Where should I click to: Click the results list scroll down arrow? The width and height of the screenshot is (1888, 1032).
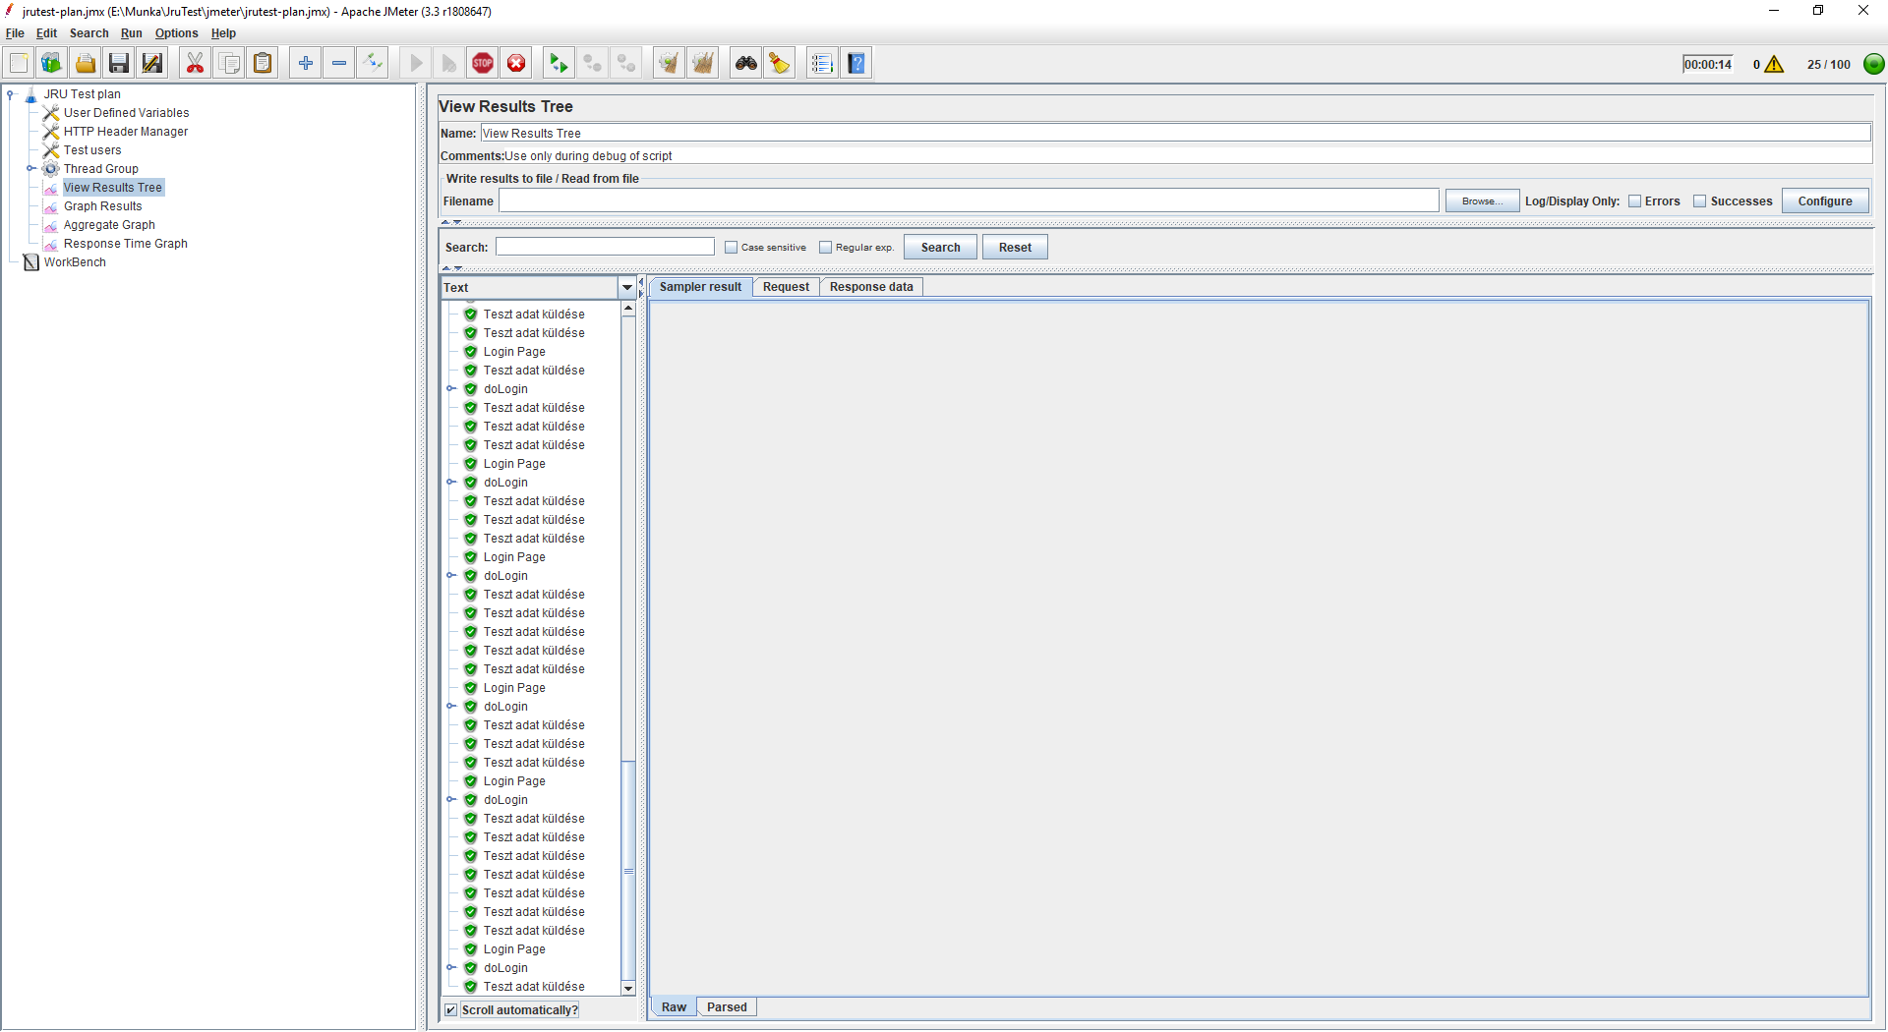(628, 989)
